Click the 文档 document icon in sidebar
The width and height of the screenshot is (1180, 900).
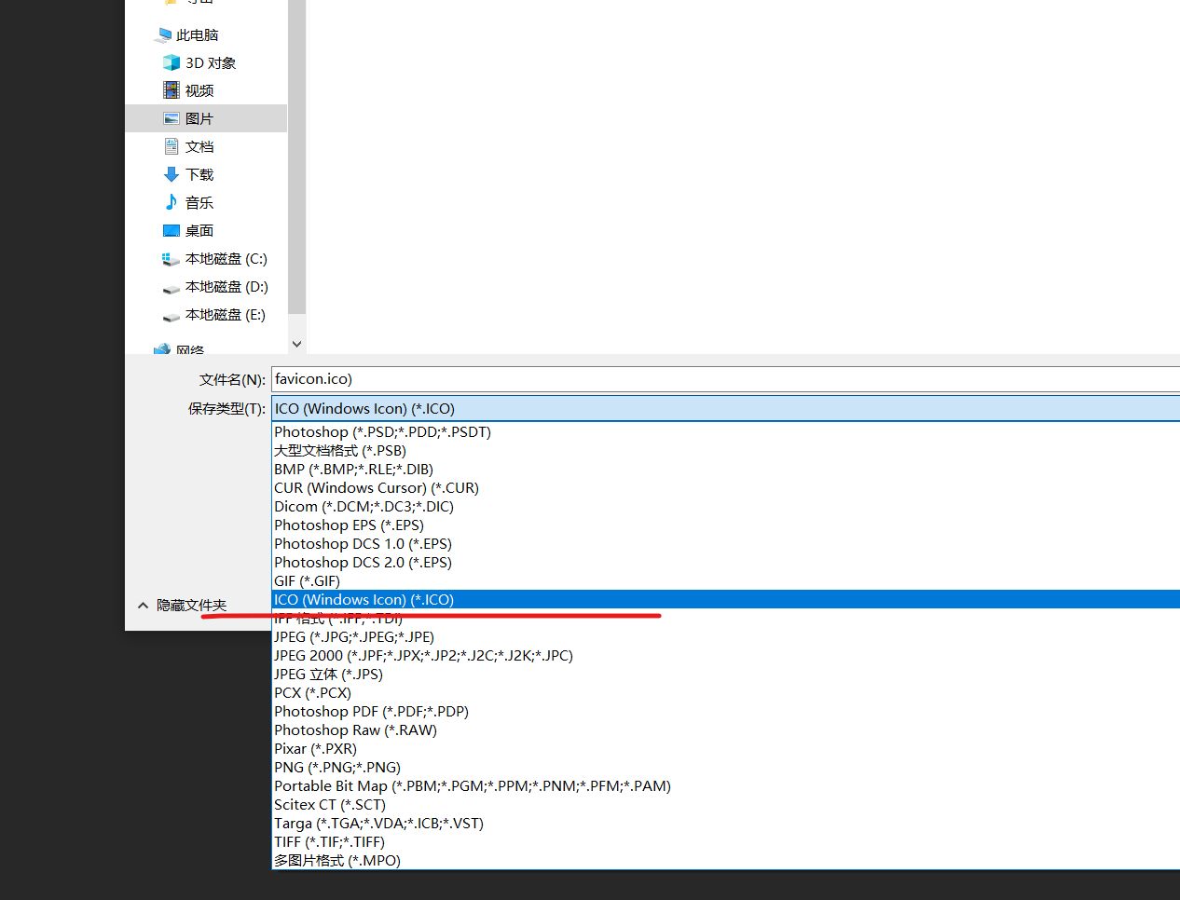tap(172, 146)
